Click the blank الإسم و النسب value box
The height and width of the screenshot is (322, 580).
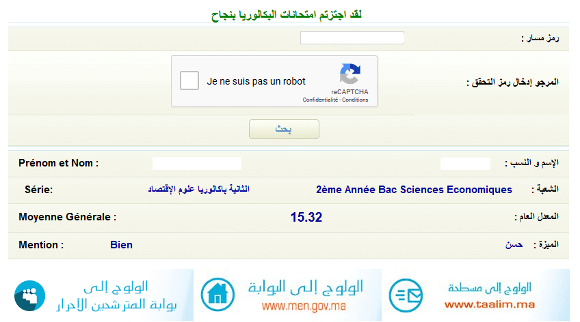(465, 163)
